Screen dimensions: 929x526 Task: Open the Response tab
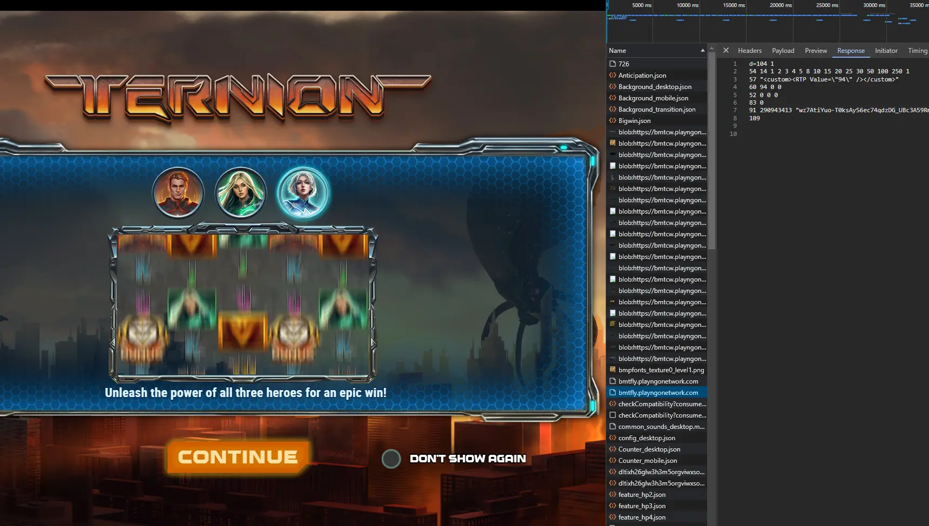click(851, 51)
